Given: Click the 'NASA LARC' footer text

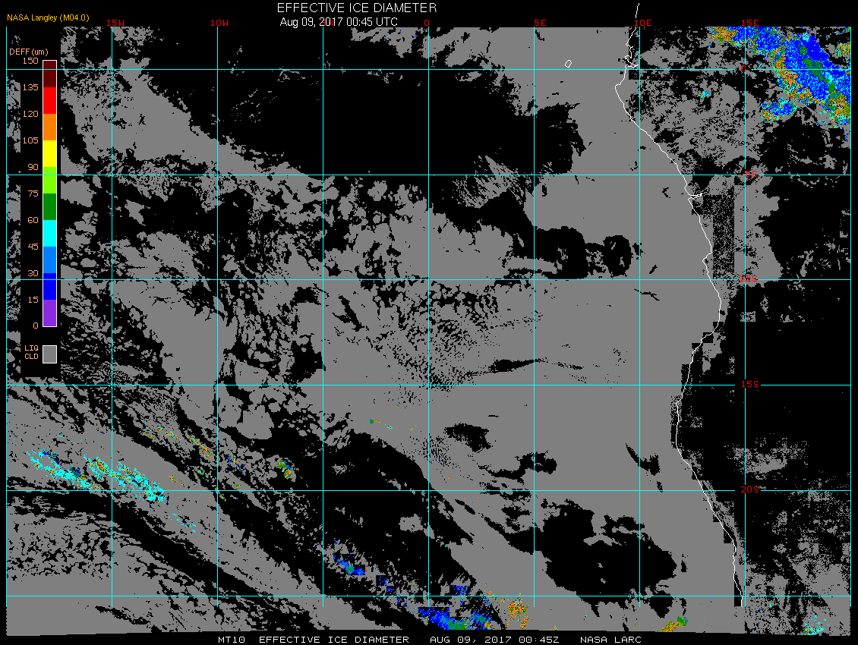Looking at the screenshot, I should pyautogui.click(x=610, y=640).
